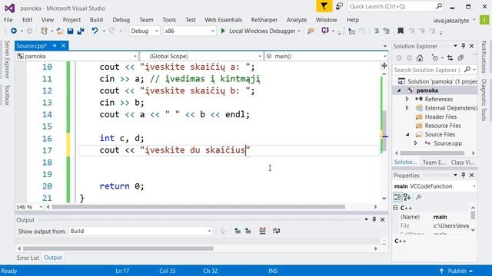Open the Toolbox side tab
Viewport: 492px width, 276px height.
[x=7, y=95]
